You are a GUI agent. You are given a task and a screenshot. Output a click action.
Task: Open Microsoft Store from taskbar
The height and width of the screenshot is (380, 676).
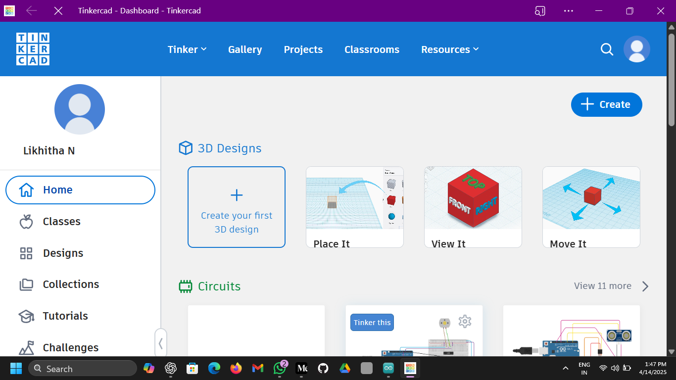coord(193,369)
